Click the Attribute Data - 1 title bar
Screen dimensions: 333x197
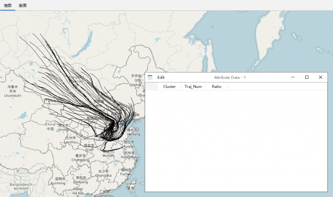(230, 77)
